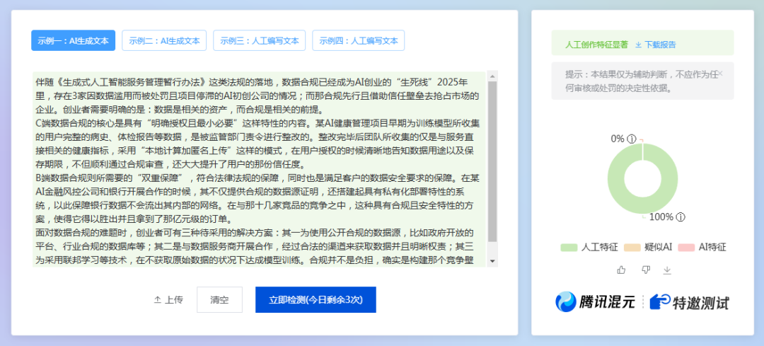Click the thumbs-down feedback icon
The height and width of the screenshot is (346, 764).
tap(644, 270)
